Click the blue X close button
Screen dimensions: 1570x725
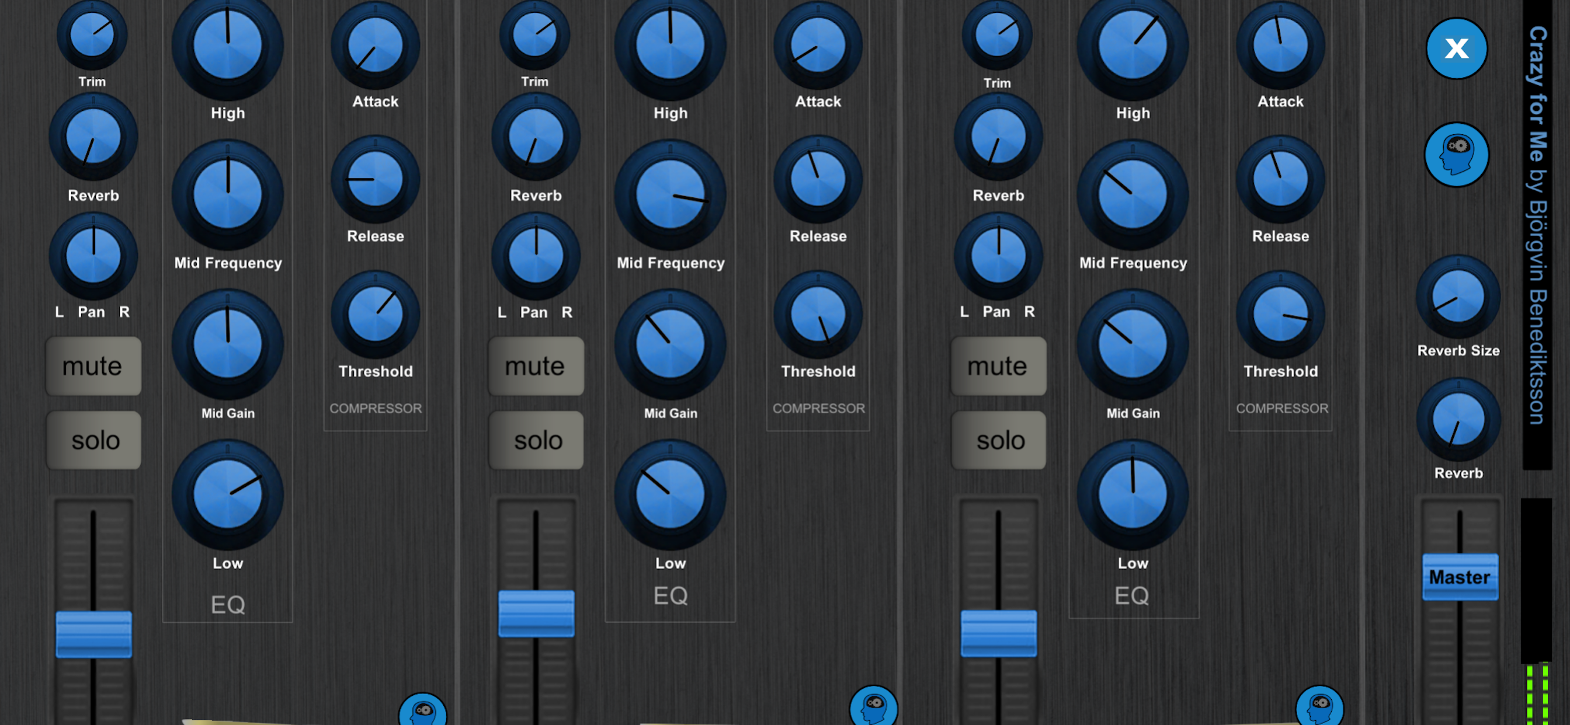[1456, 48]
